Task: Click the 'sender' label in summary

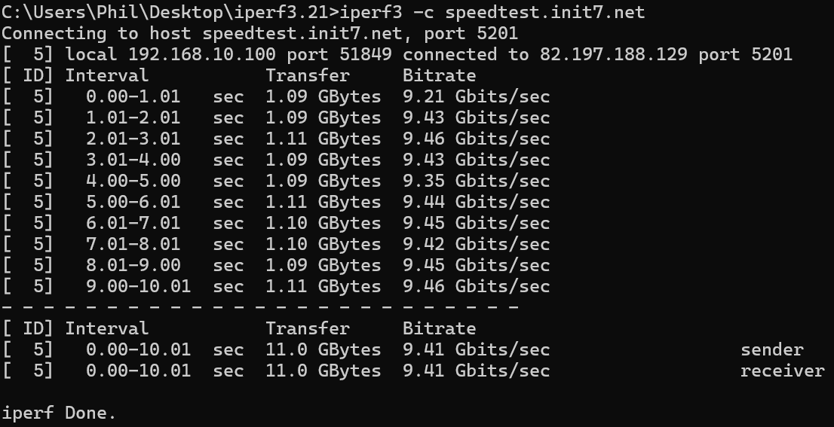Action: (771, 349)
